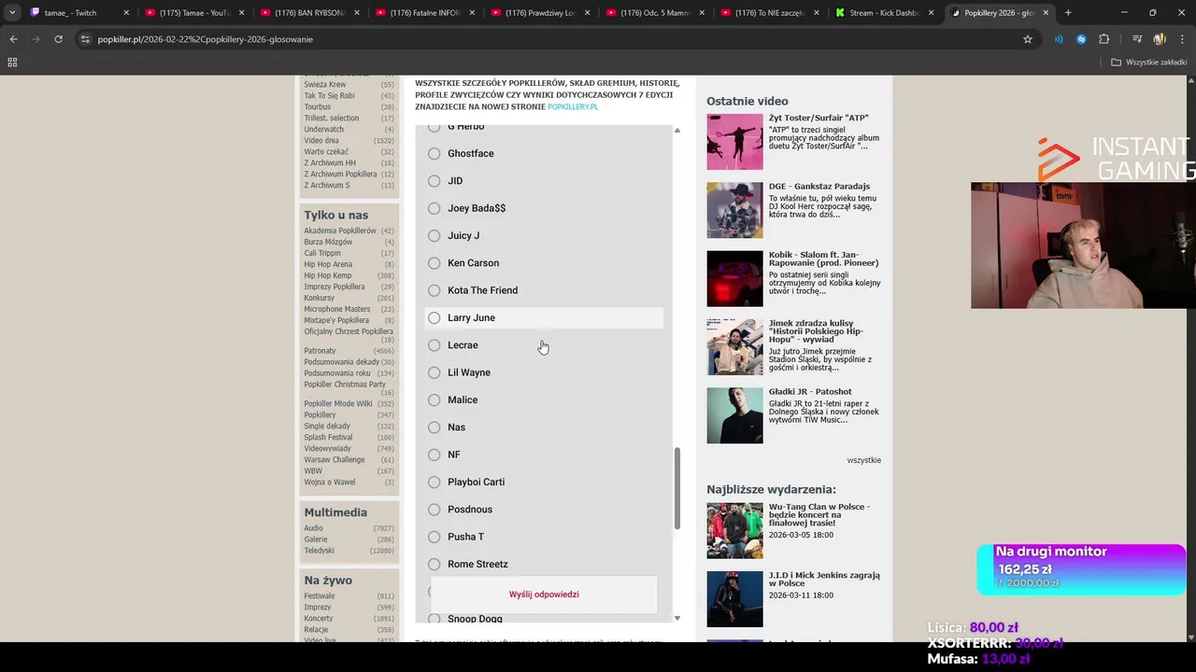The image size is (1196, 672).
Task: Open Chrome's three-dot menu
Action: pos(1181,39)
